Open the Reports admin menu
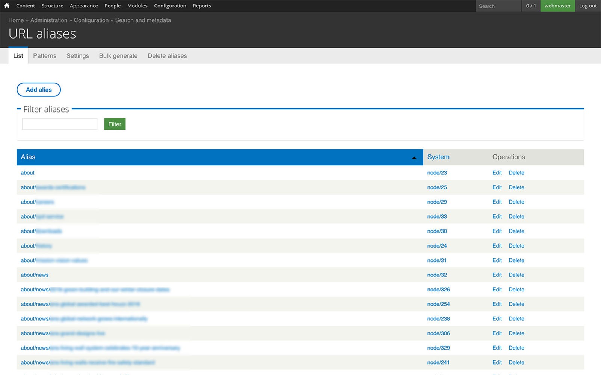This screenshot has height=375, width=601. tap(202, 6)
